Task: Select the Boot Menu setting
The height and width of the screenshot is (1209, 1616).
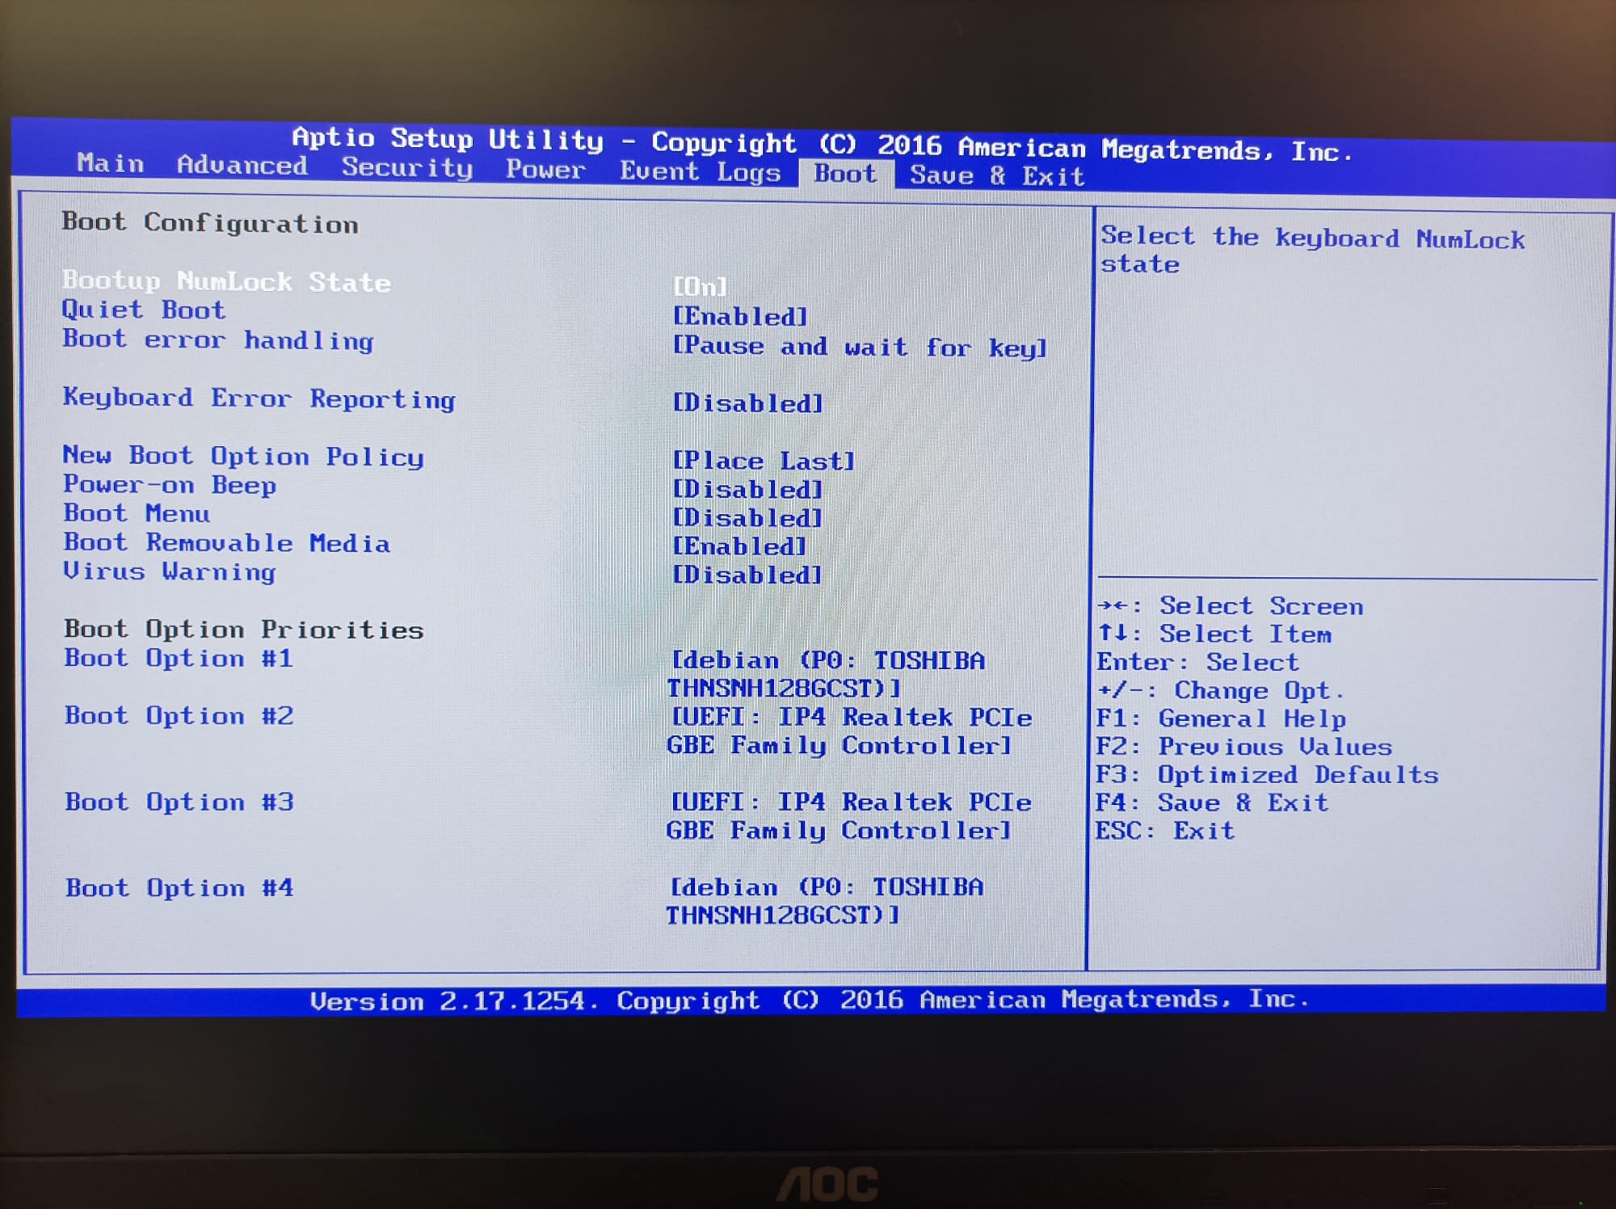Action: (137, 513)
